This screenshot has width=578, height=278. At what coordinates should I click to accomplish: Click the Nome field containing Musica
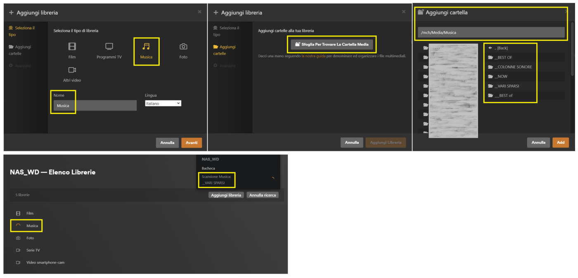(95, 105)
